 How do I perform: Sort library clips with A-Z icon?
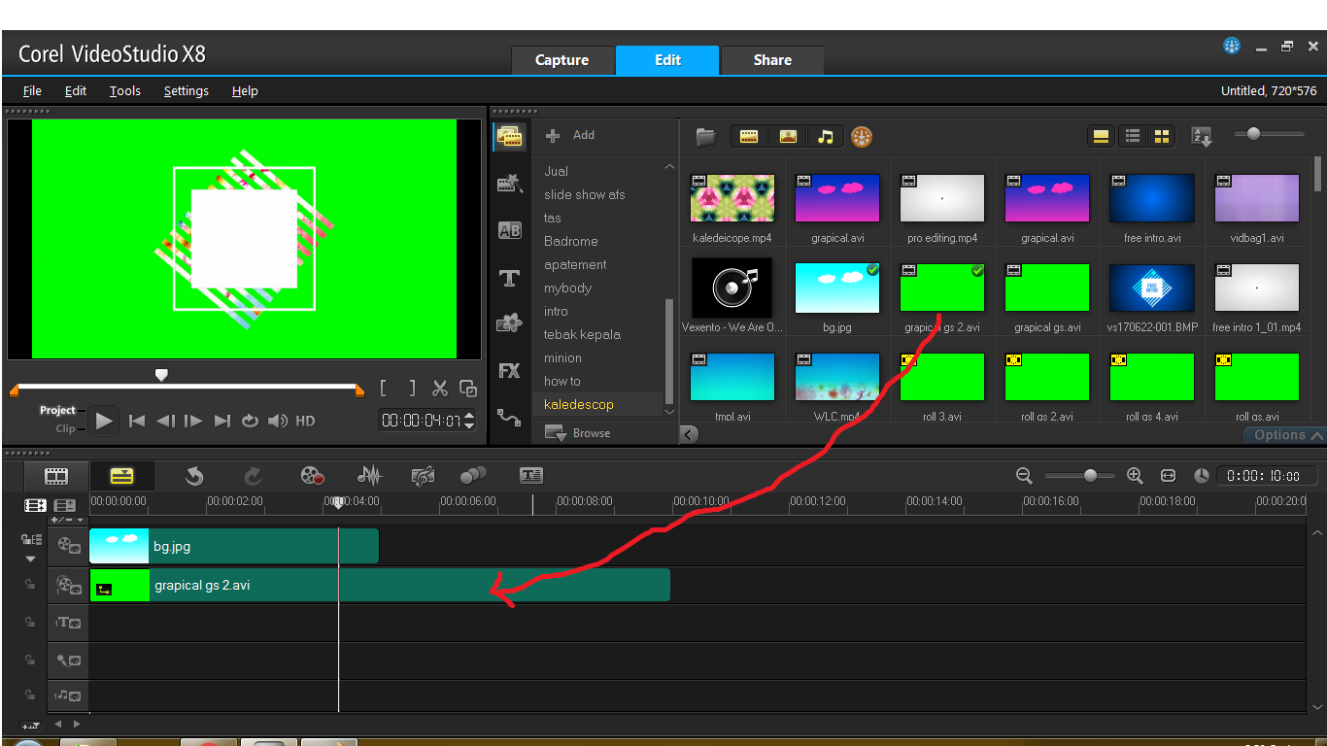pos(1203,137)
